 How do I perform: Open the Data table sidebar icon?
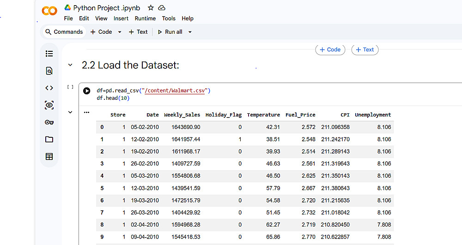click(x=49, y=157)
